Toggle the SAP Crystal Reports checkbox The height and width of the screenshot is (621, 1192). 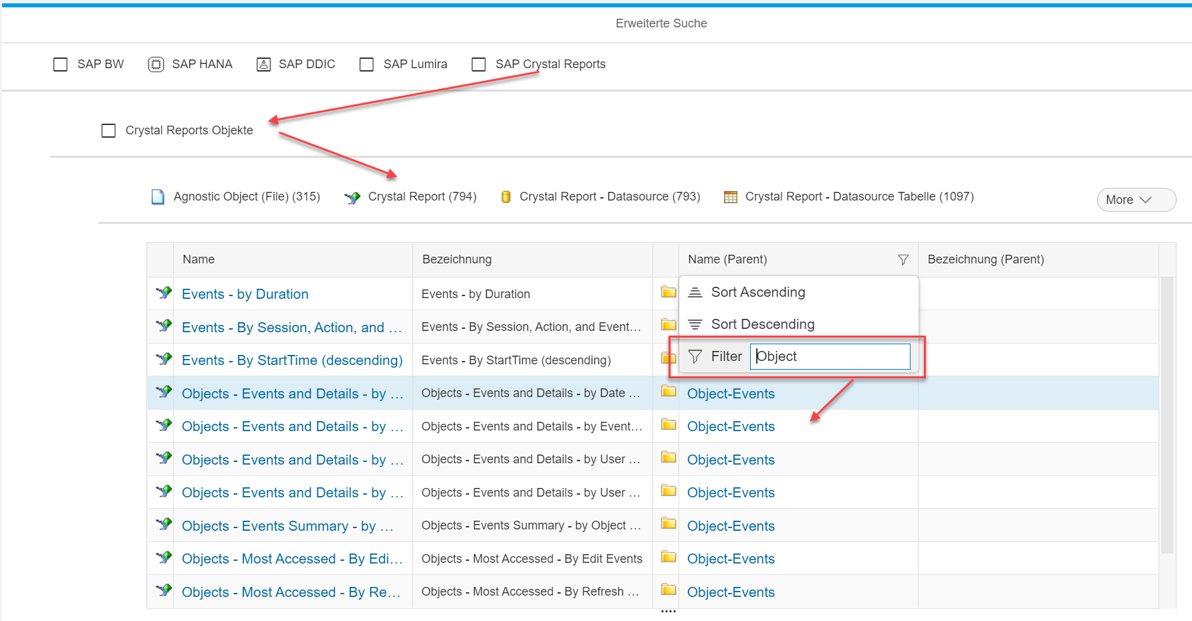(x=479, y=64)
